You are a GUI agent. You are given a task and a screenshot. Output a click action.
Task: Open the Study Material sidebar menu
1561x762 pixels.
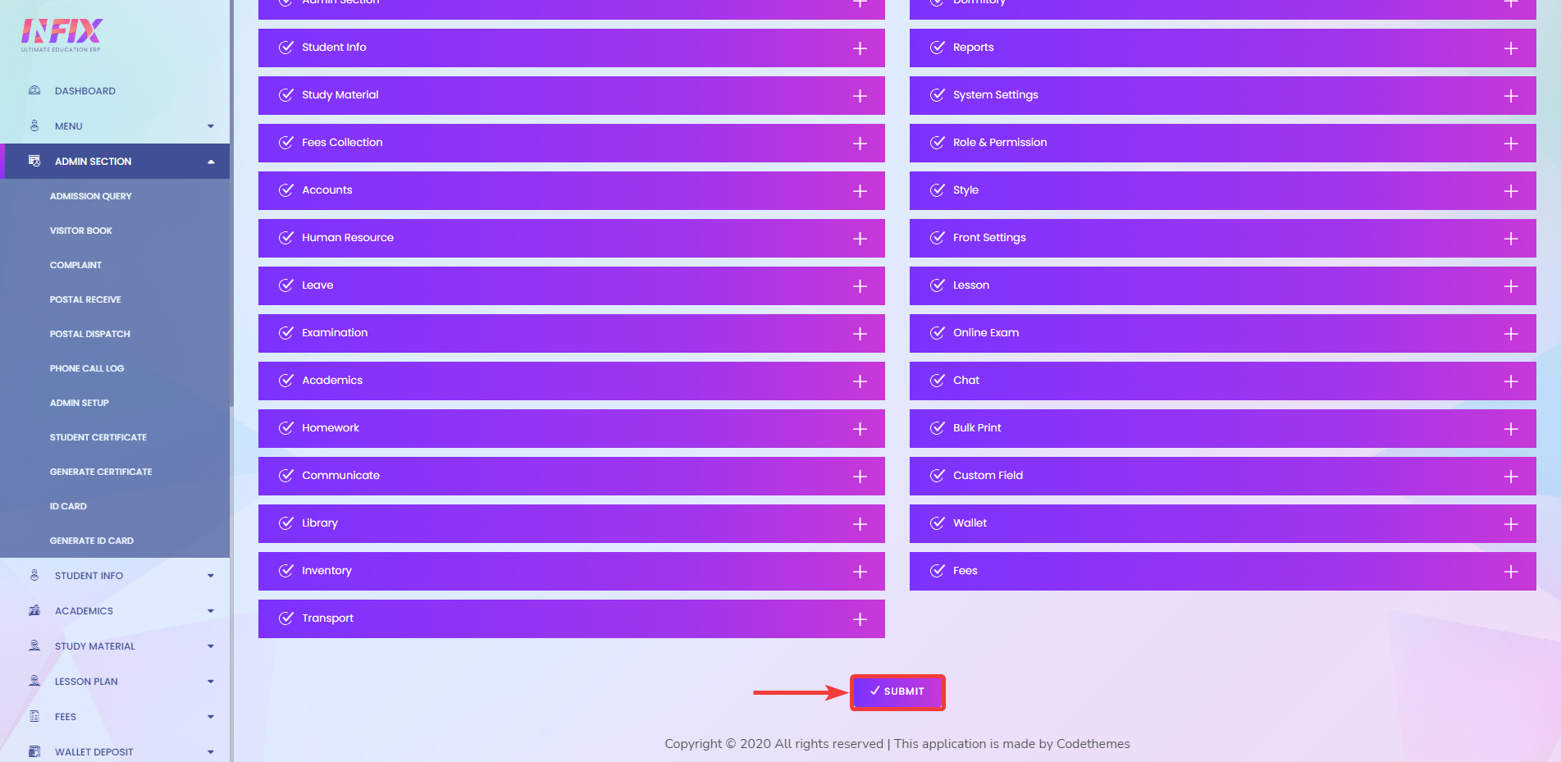click(x=115, y=646)
